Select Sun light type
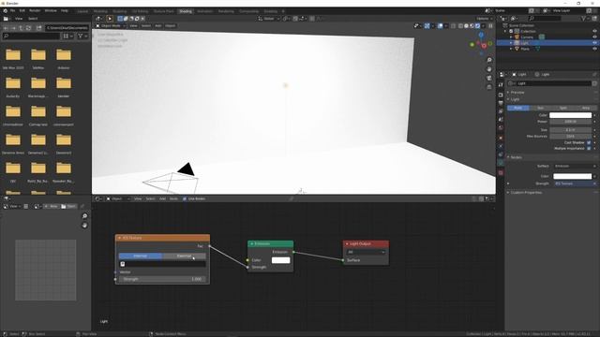This screenshot has height=337, width=600. [x=540, y=109]
